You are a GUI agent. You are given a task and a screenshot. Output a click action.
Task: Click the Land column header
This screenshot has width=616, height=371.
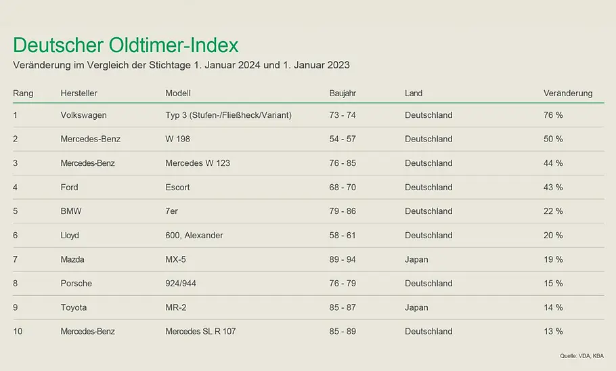(x=414, y=93)
